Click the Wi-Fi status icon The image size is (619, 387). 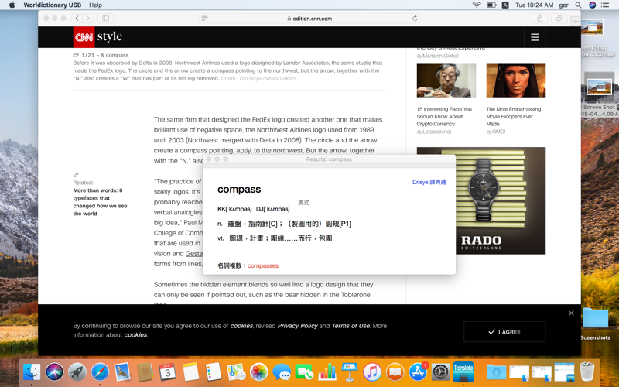pyautogui.click(x=477, y=5)
